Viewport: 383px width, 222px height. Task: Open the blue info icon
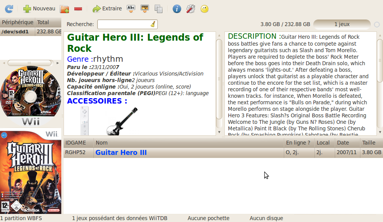coord(177,9)
